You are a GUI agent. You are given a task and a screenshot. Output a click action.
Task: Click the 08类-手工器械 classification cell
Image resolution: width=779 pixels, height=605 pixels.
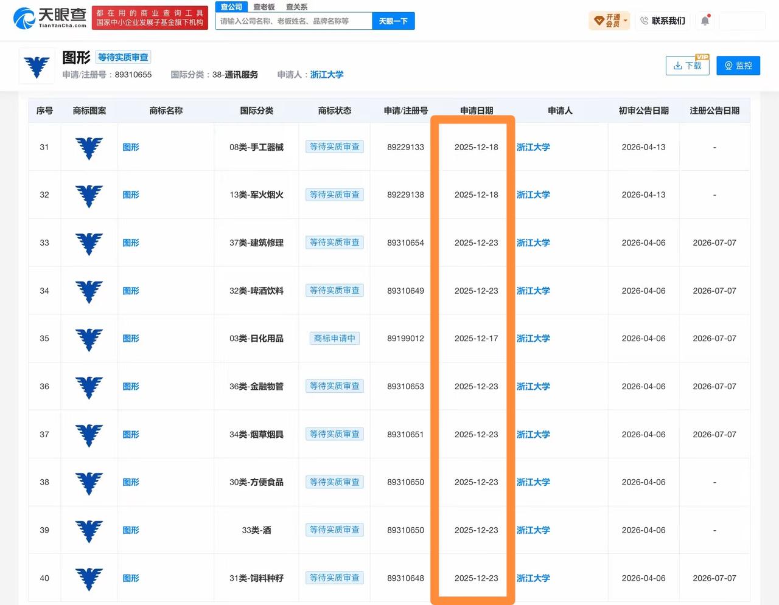pos(256,147)
